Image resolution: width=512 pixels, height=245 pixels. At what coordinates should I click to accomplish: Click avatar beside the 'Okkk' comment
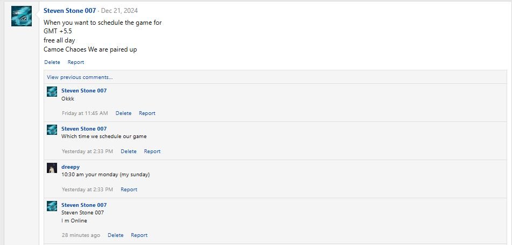52,91
